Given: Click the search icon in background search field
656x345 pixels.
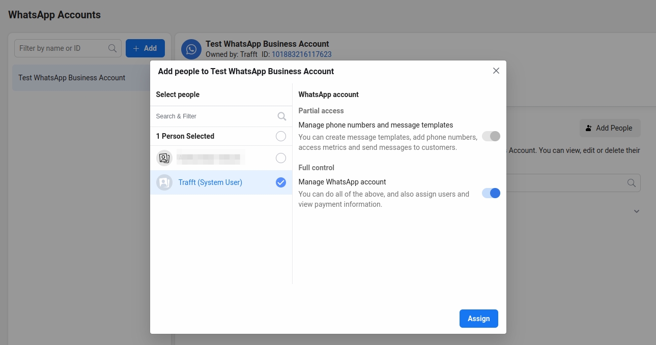Looking at the screenshot, I should (631, 183).
